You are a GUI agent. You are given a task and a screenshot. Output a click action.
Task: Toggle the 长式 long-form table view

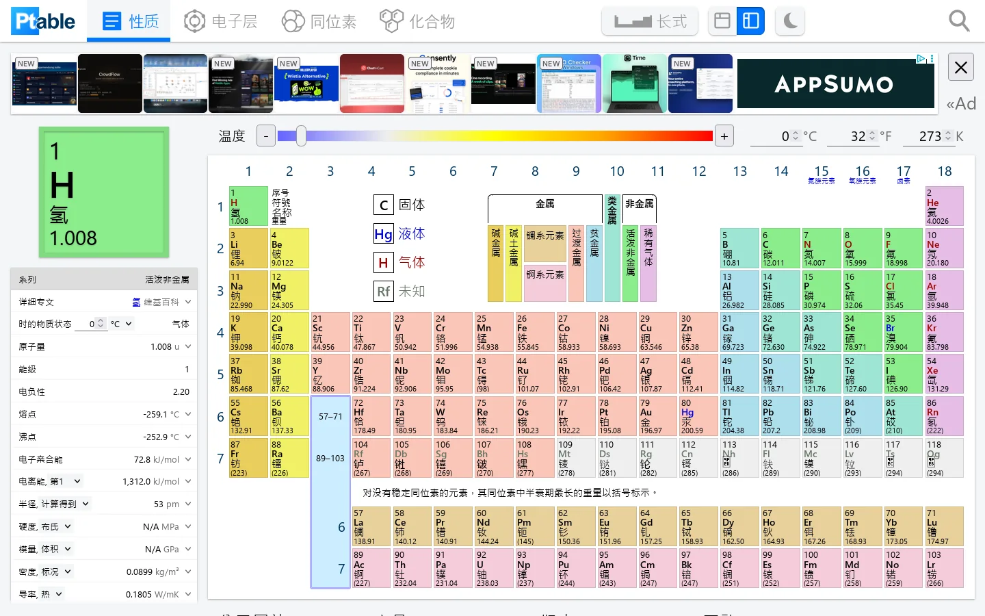650,21
